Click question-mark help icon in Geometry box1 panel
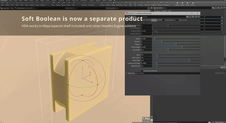 coord(224,8)
